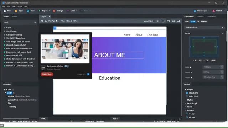Click the UNINSTALL button
This screenshot has width=228, height=128.
(x=47, y=74)
